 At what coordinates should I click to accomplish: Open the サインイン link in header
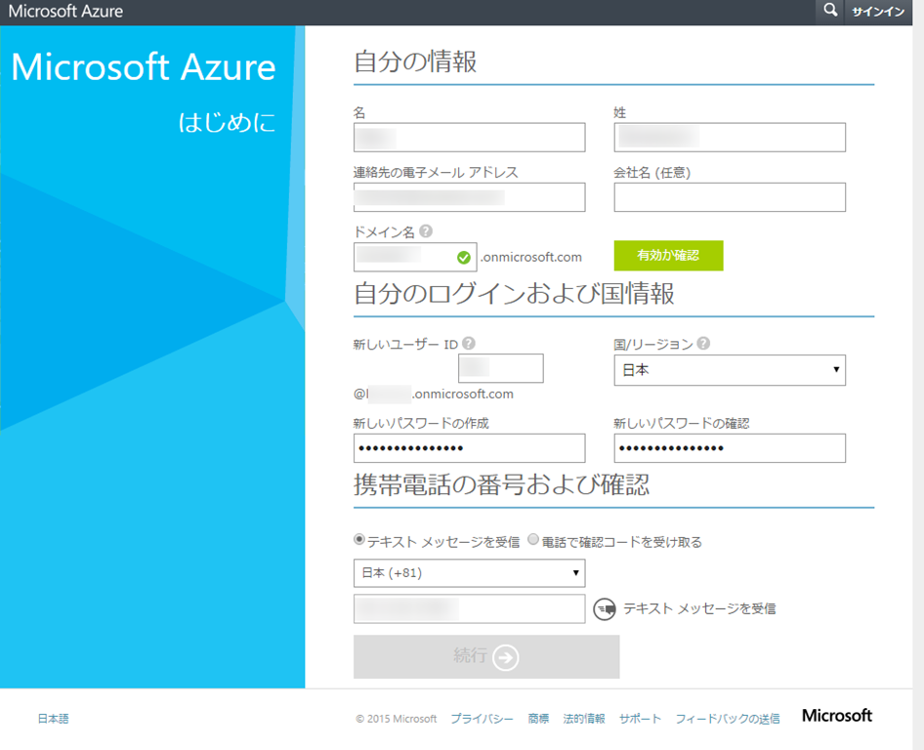click(878, 12)
